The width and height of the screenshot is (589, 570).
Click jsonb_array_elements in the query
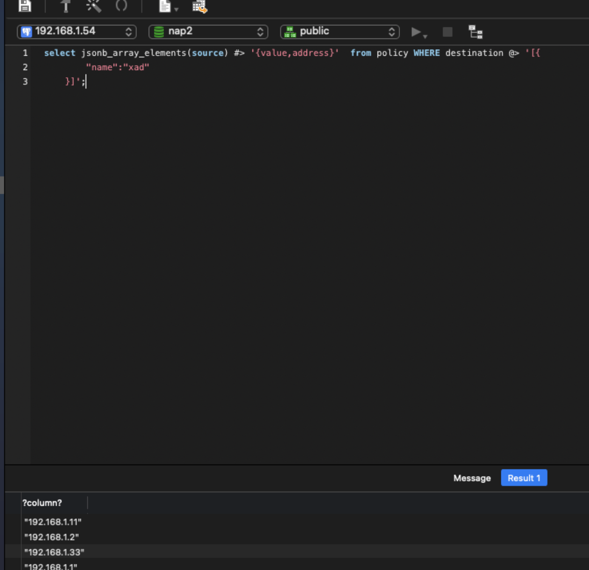click(133, 53)
